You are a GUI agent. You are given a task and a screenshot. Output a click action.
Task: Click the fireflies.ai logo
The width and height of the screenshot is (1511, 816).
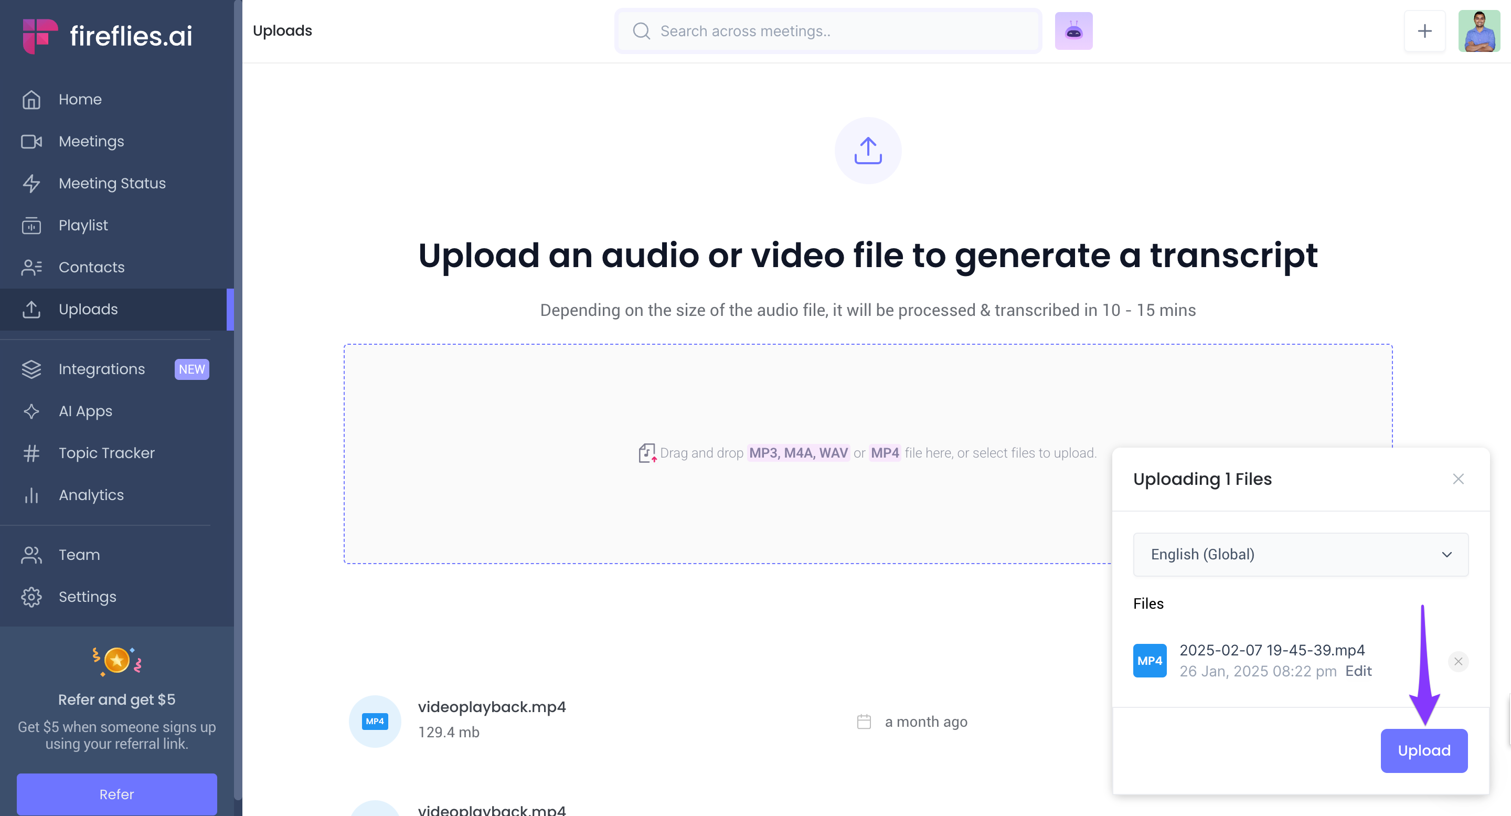pos(108,35)
